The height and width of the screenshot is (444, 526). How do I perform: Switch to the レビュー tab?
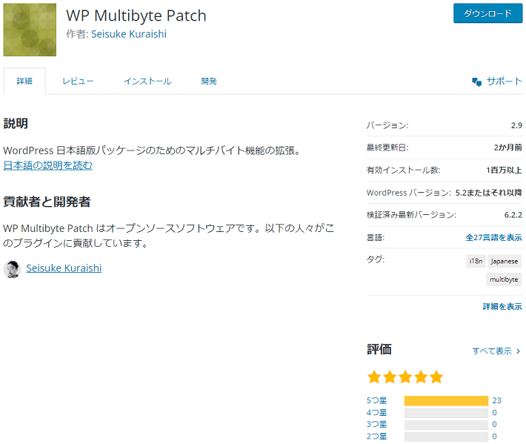(78, 82)
